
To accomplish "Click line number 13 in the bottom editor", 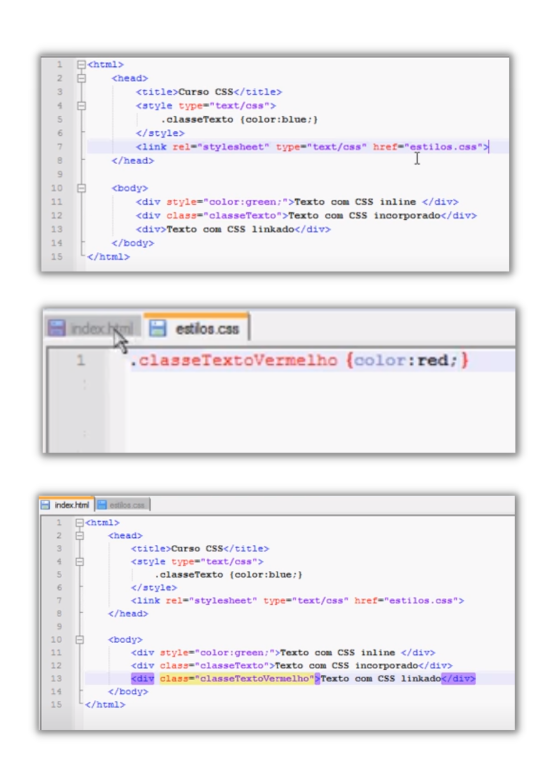I will point(56,678).
